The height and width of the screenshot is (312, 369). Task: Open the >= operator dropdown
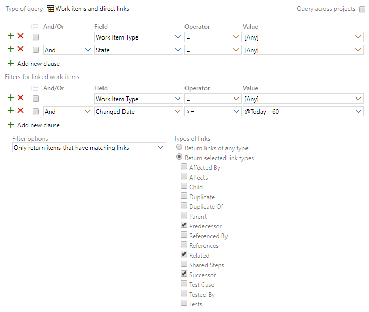click(x=213, y=111)
